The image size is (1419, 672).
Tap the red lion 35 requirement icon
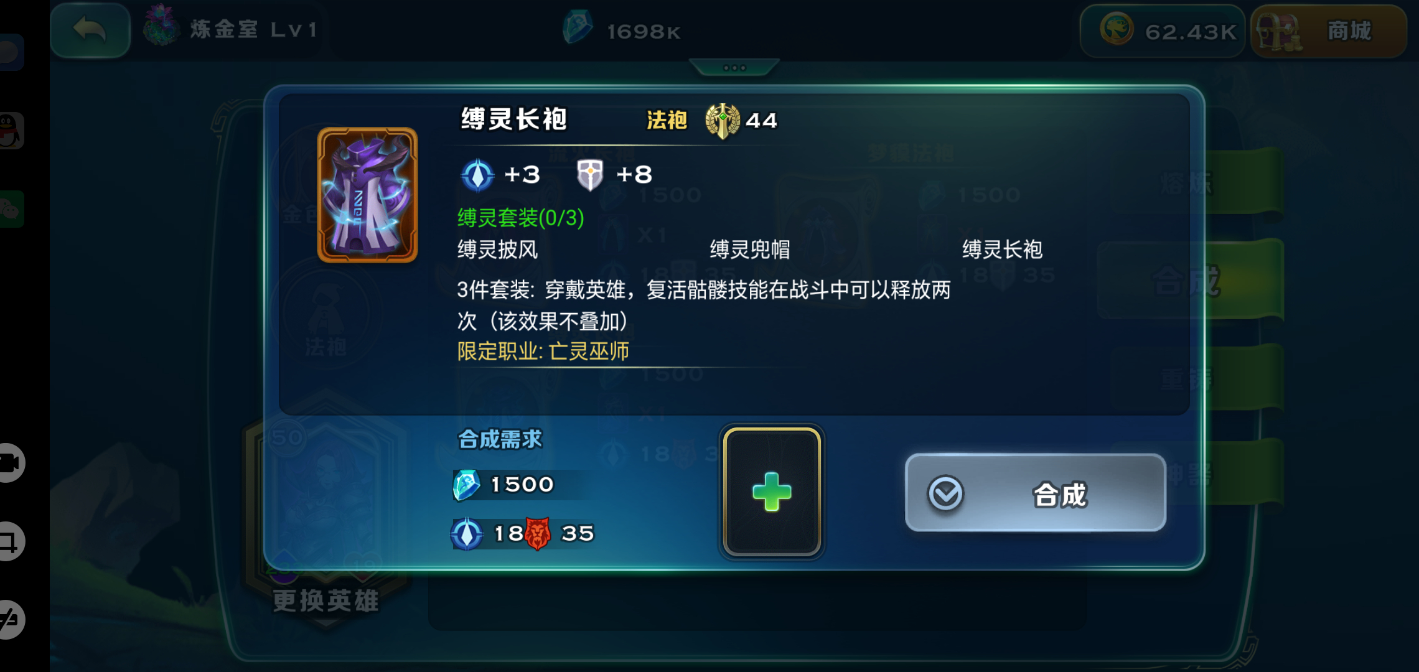click(x=538, y=534)
